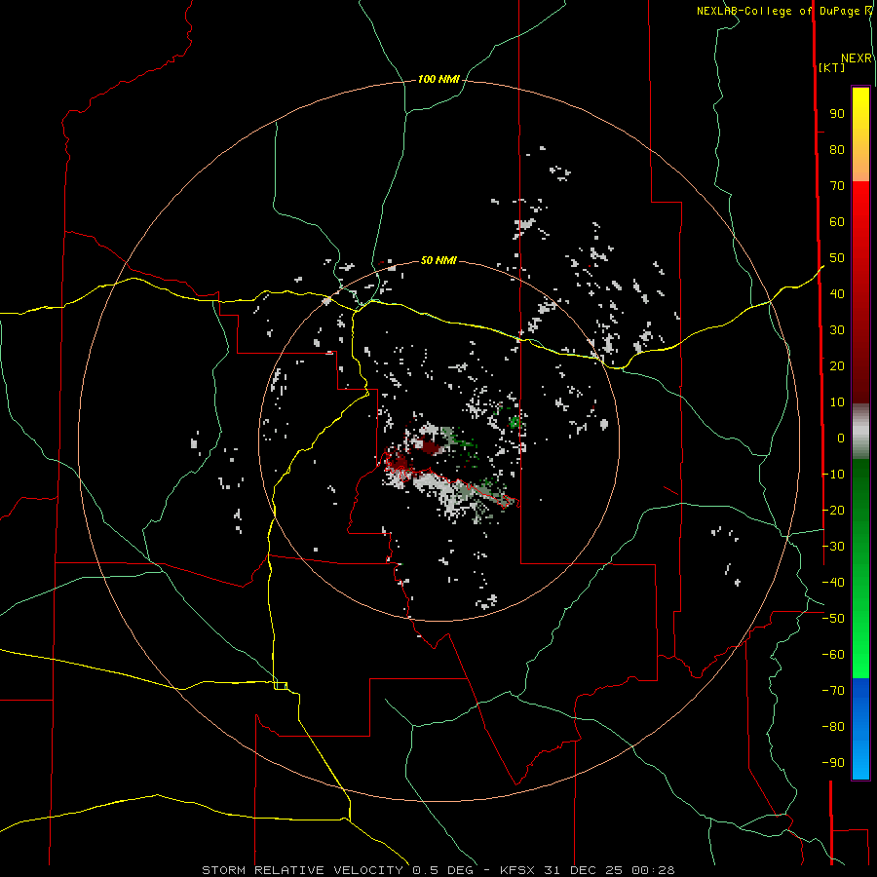Screen dimensions: 877x877
Task: Click the 31 DEC 25 date text
Action: (584, 870)
